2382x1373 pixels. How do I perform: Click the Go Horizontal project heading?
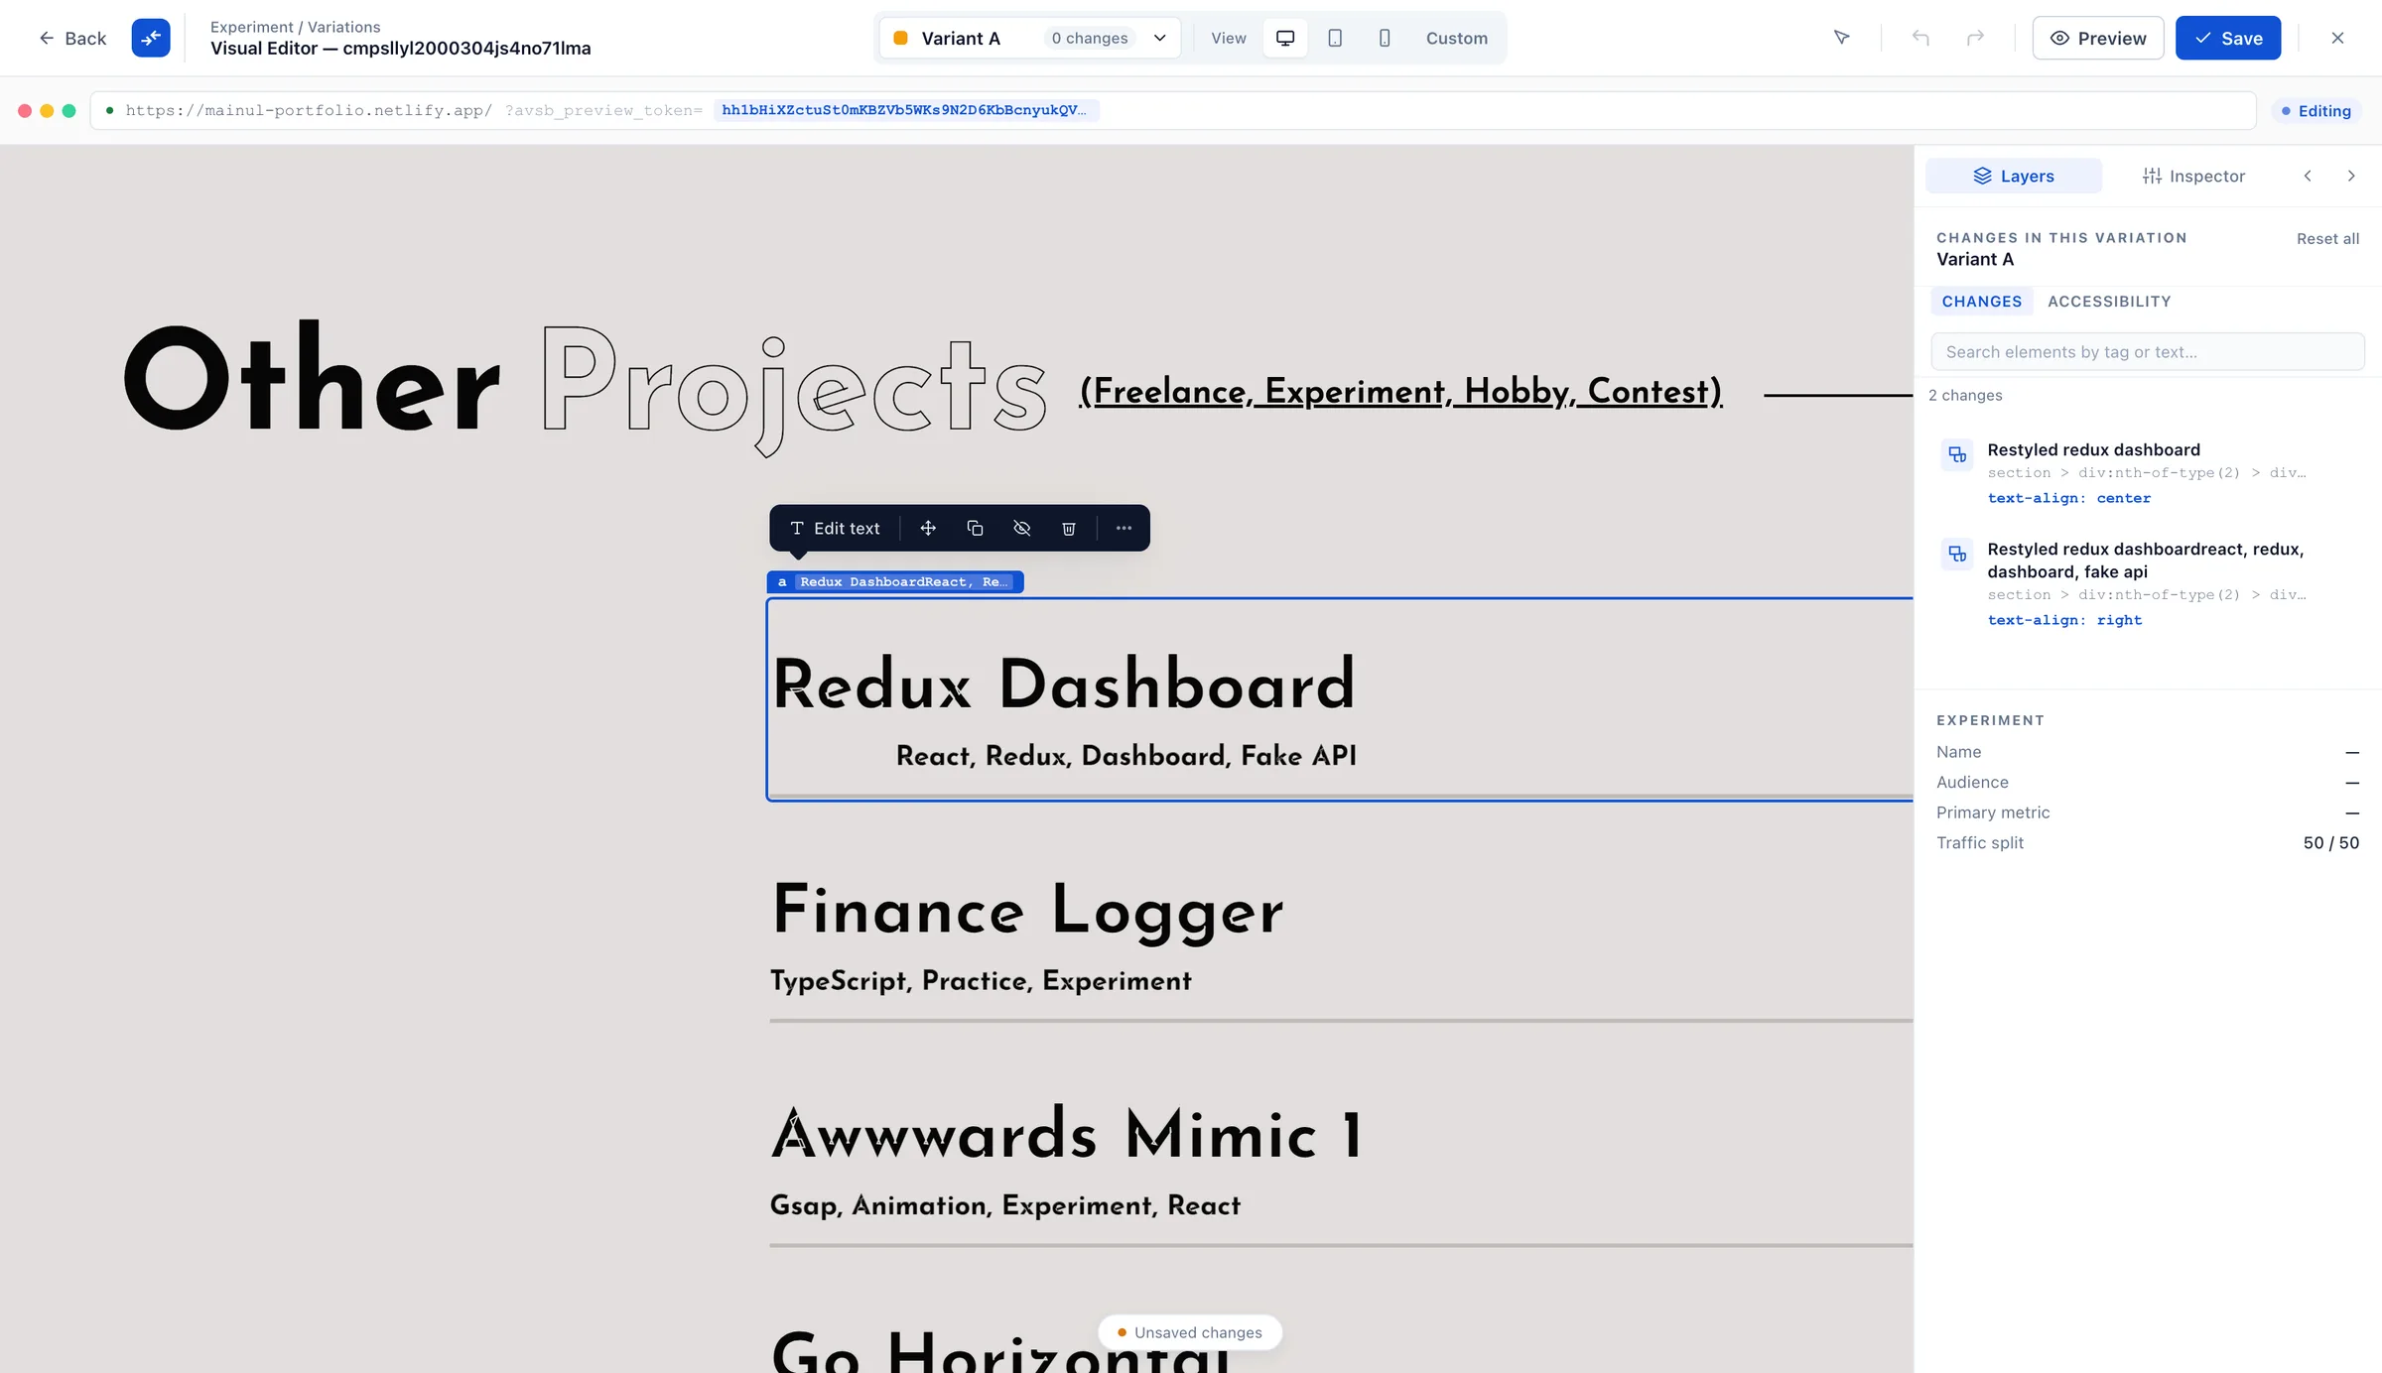click(x=1000, y=1350)
